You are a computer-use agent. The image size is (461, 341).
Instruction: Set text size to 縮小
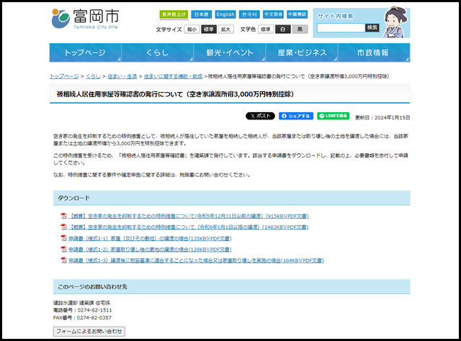point(191,29)
